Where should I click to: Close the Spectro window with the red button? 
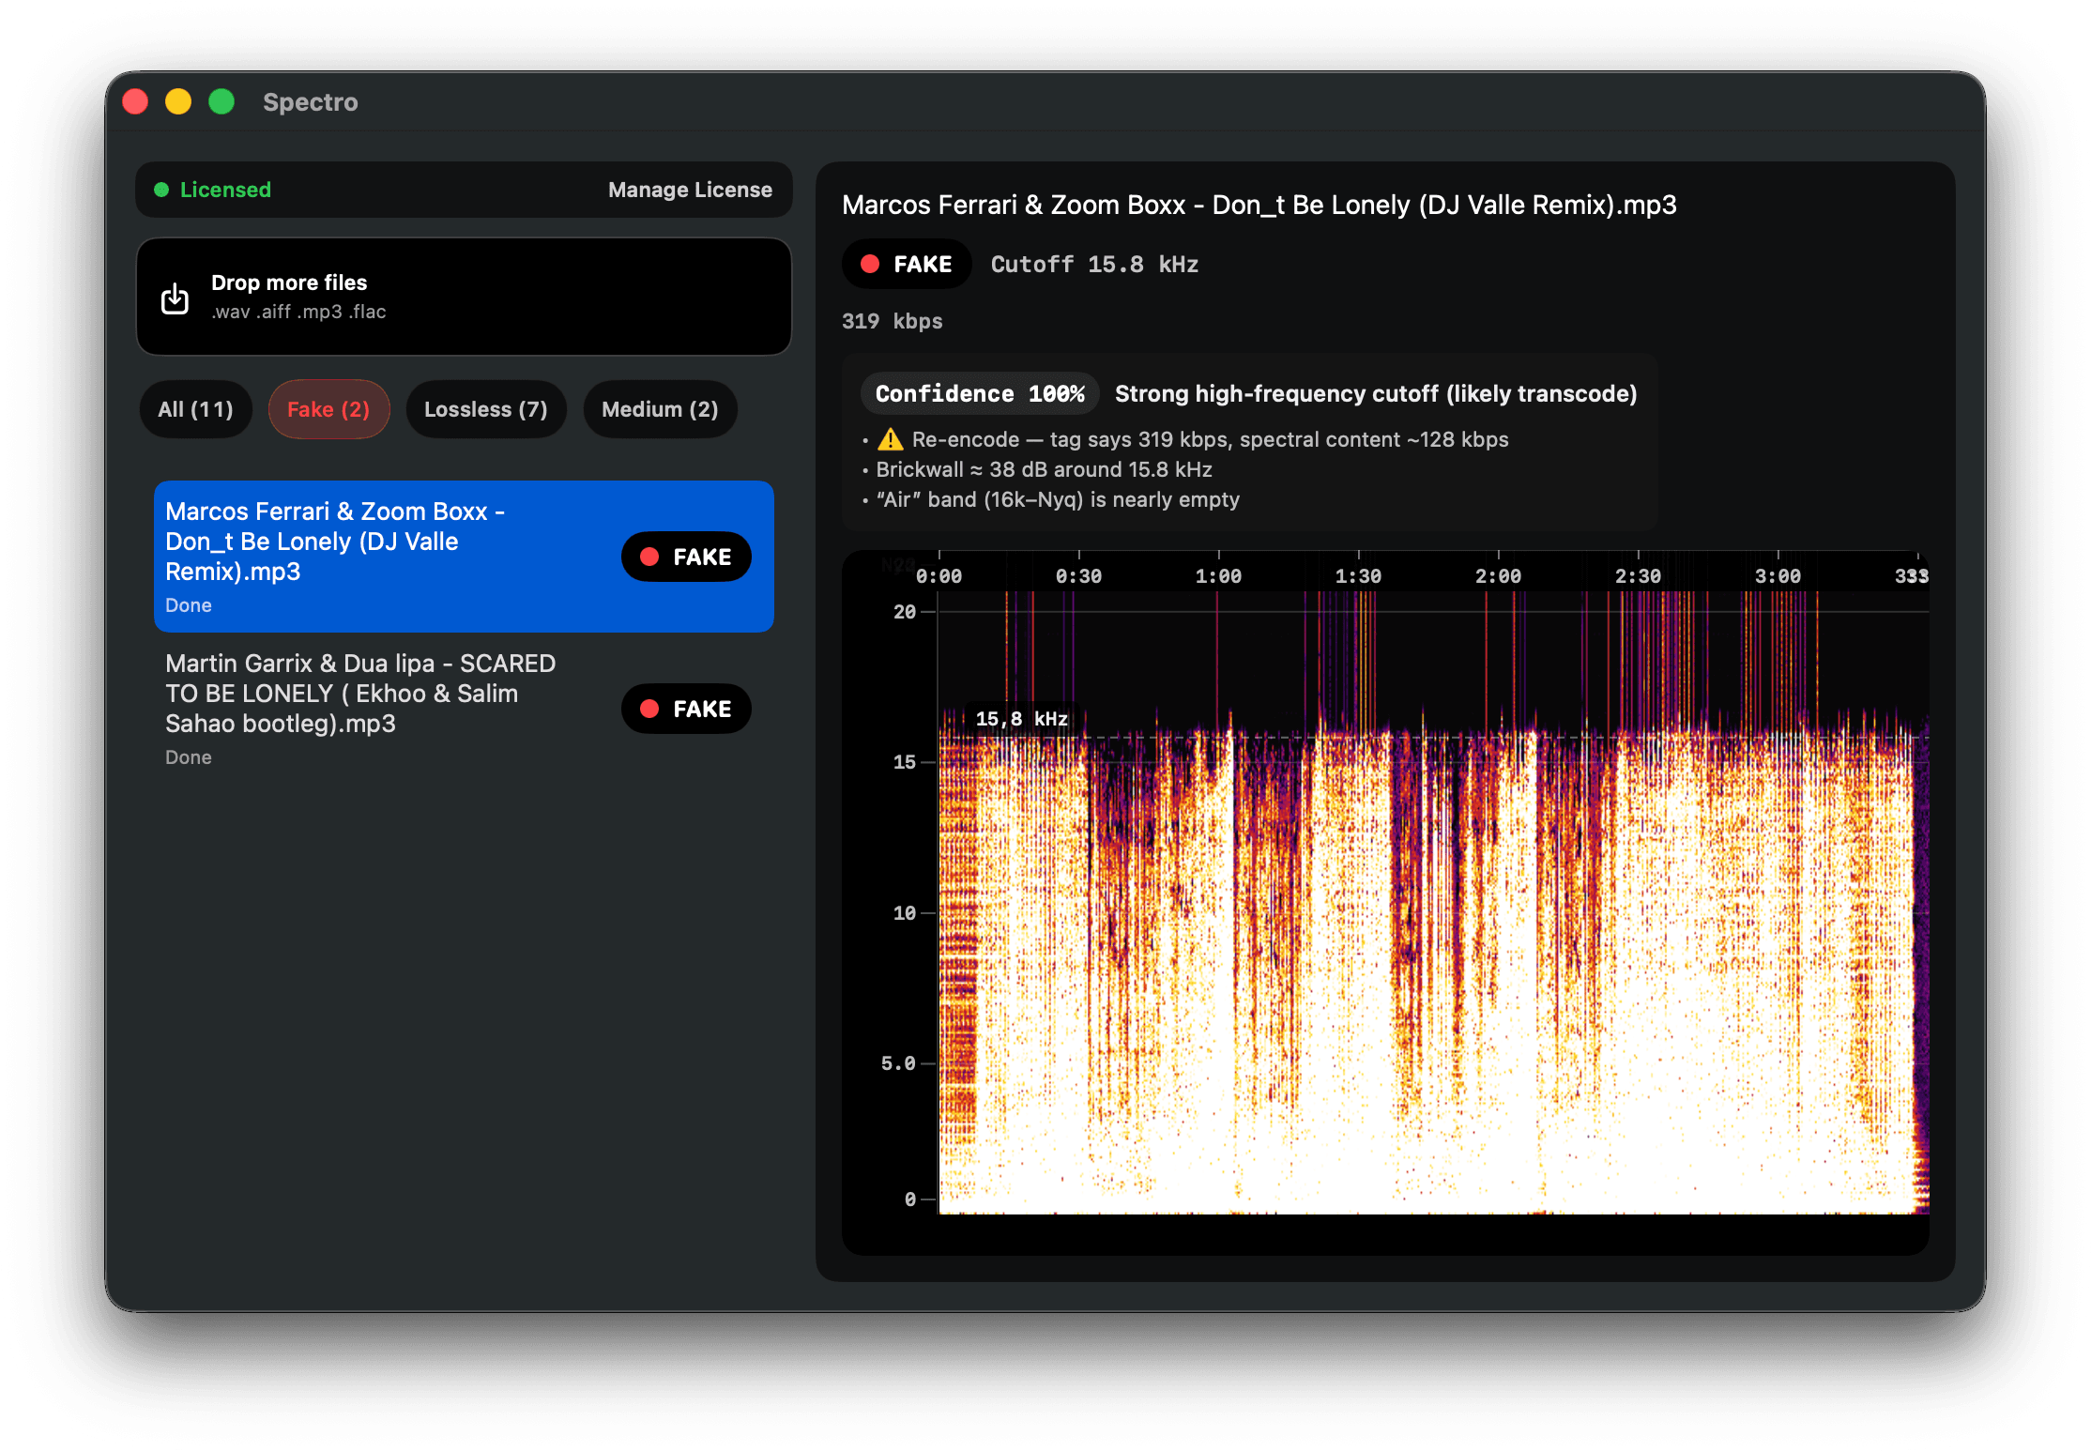click(135, 101)
